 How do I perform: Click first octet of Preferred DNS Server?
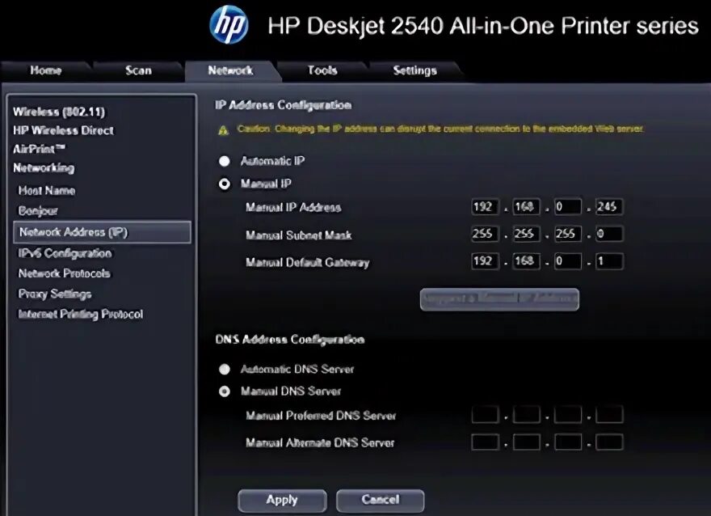pos(485,415)
